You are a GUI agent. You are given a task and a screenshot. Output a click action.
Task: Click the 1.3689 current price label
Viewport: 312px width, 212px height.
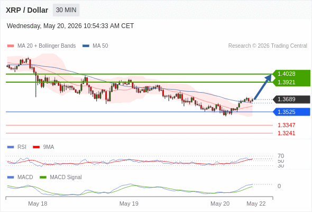pos(291,99)
